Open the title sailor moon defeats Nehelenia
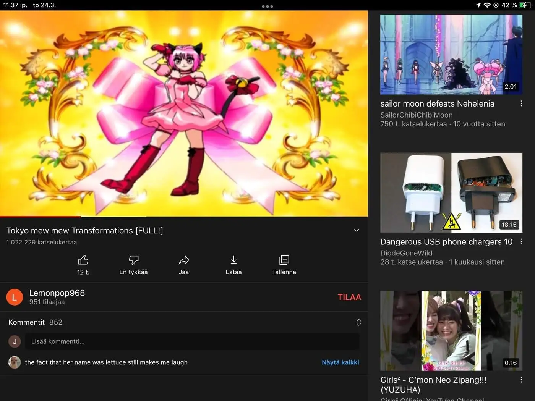535x401 pixels. click(x=437, y=103)
